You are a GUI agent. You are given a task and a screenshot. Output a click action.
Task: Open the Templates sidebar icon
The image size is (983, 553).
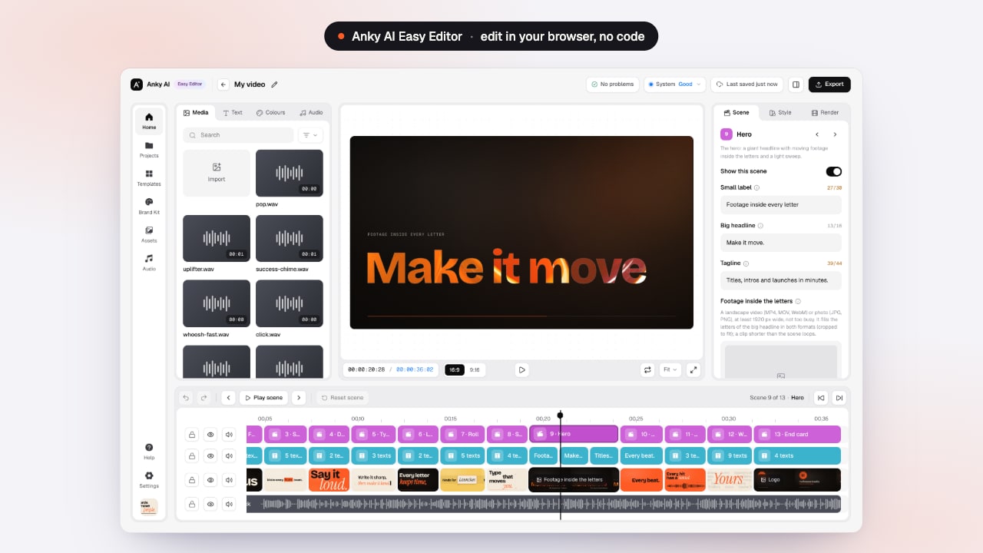point(149,177)
